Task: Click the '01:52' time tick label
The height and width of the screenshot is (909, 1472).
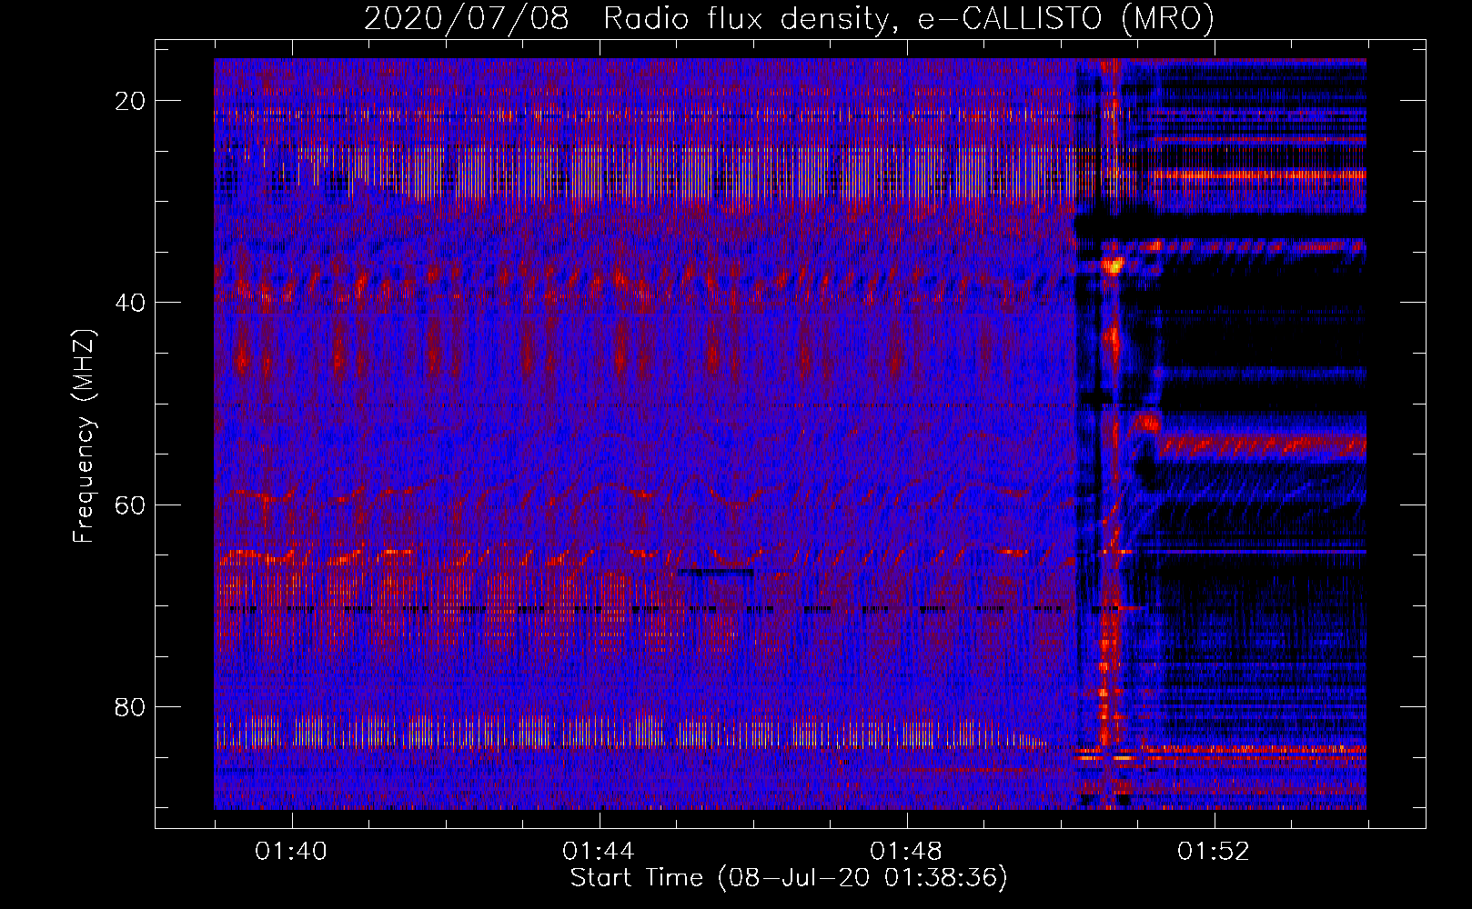Action: click(x=1214, y=852)
